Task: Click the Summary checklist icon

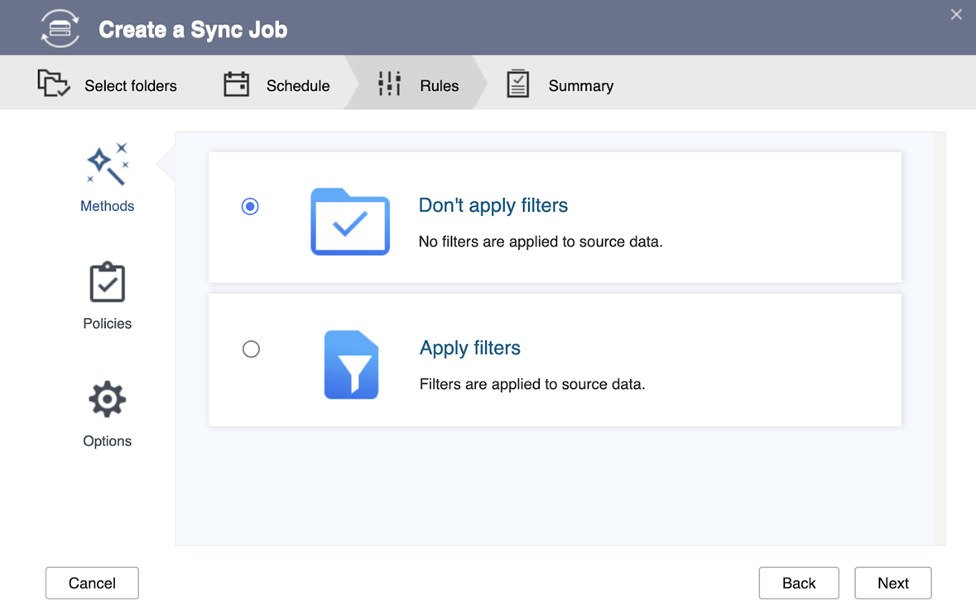Action: coord(517,84)
